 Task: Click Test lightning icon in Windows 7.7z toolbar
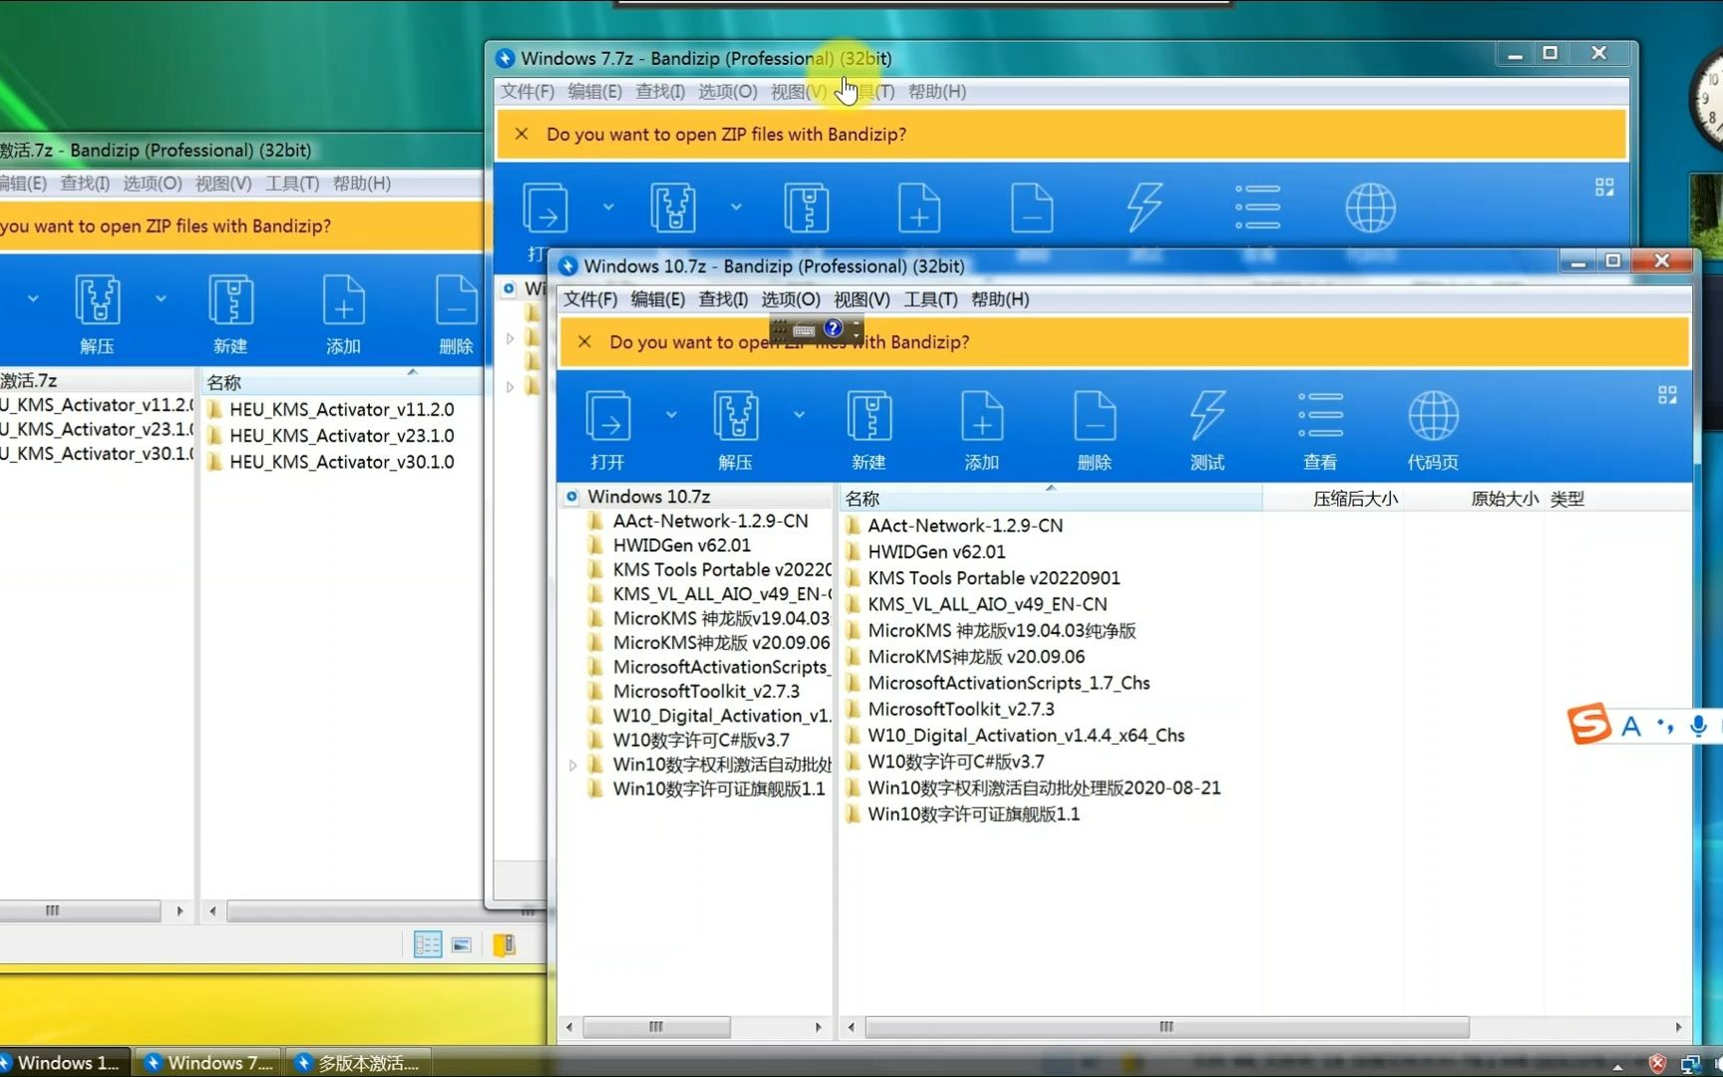[x=1145, y=208]
